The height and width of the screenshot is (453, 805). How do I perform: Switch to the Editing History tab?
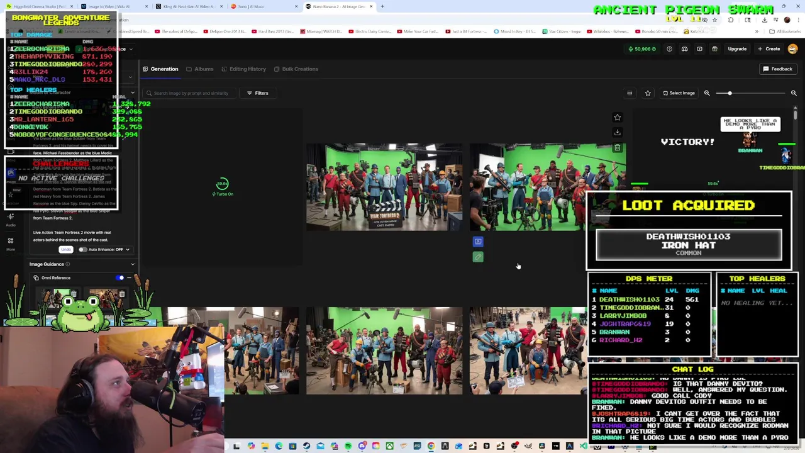243,69
